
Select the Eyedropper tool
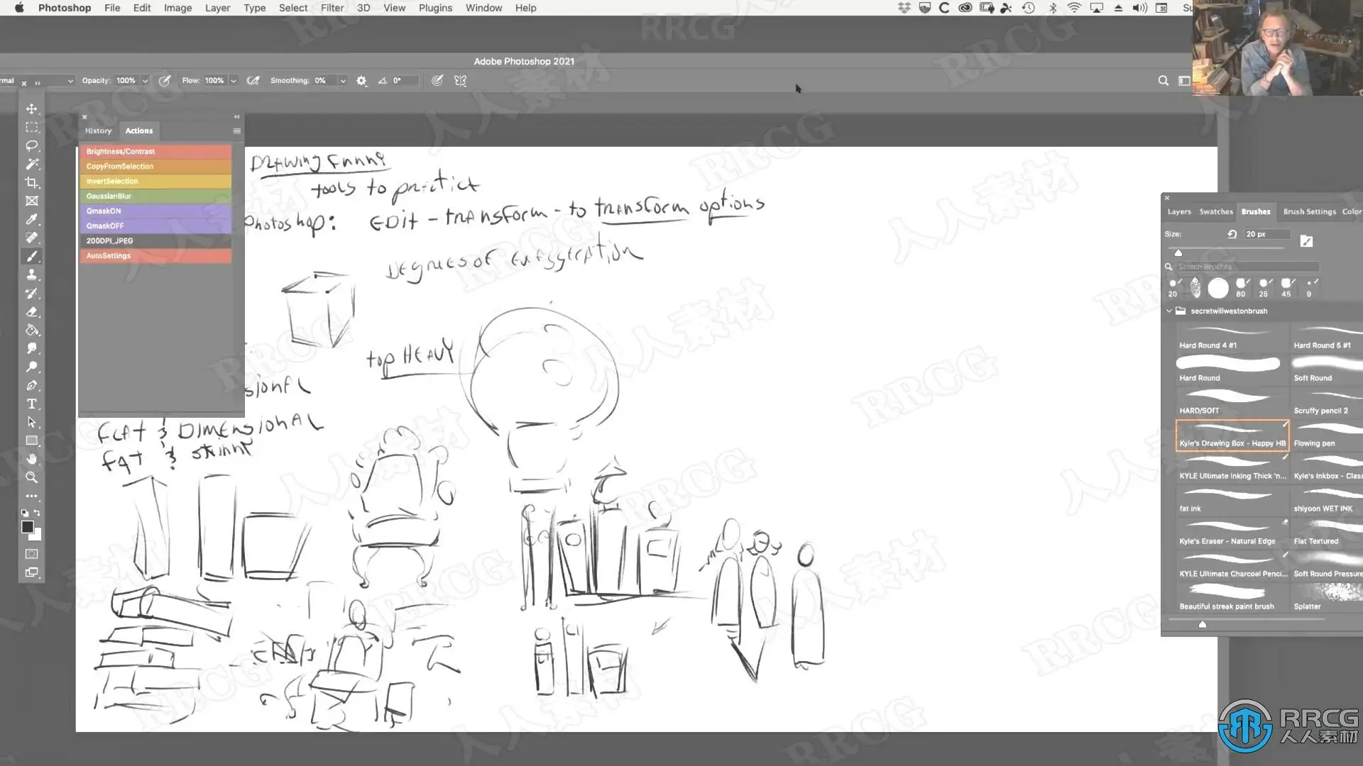(x=32, y=219)
